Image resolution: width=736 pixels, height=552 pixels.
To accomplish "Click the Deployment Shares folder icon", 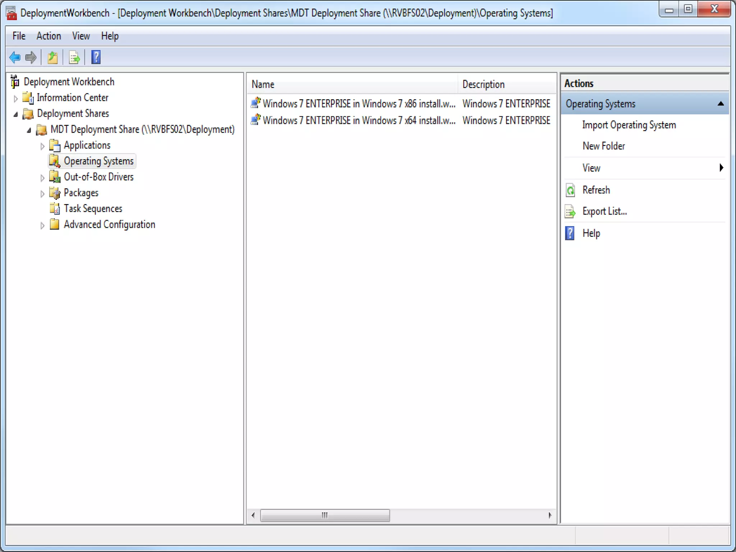I will click(28, 114).
